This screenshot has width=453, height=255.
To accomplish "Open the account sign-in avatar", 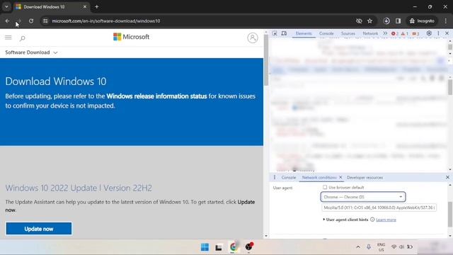I will pyautogui.click(x=253, y=38).
